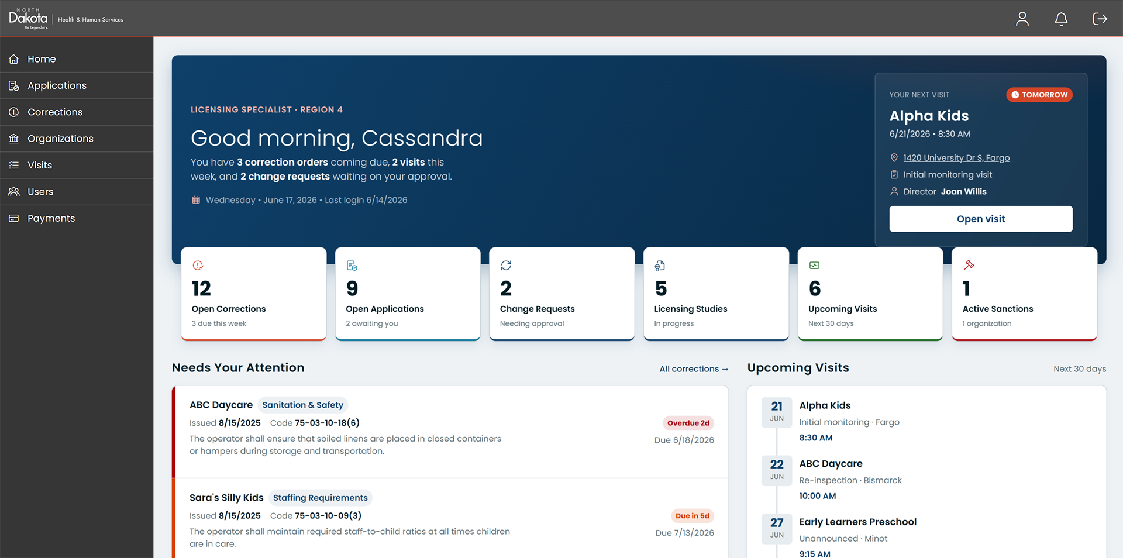Open Corrections in the sidebar

pos(77,112)
